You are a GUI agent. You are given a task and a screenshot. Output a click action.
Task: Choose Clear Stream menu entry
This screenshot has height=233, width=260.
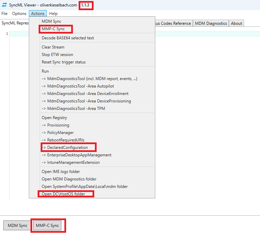[x=92, y=47]
